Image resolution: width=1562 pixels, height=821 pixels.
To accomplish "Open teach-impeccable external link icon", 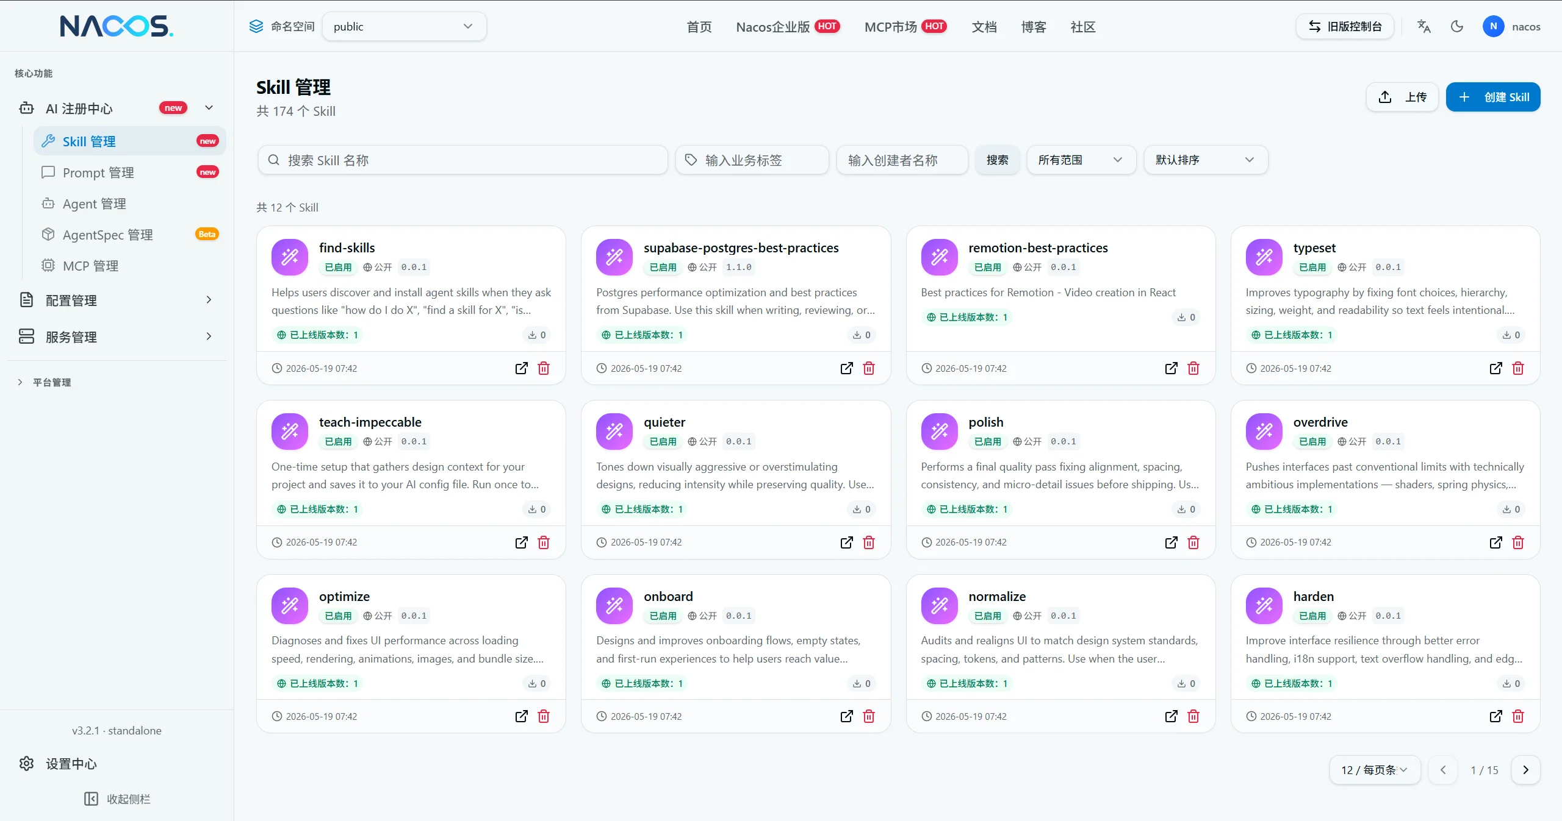I will [521, 542].
